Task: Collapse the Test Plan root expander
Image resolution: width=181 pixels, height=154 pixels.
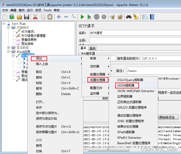Action: [x=4, y=24]
